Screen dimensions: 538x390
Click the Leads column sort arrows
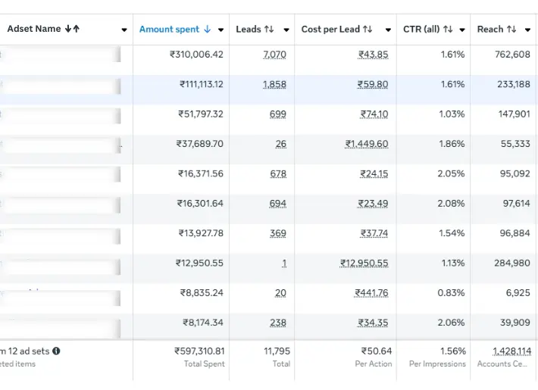(269, 30)
